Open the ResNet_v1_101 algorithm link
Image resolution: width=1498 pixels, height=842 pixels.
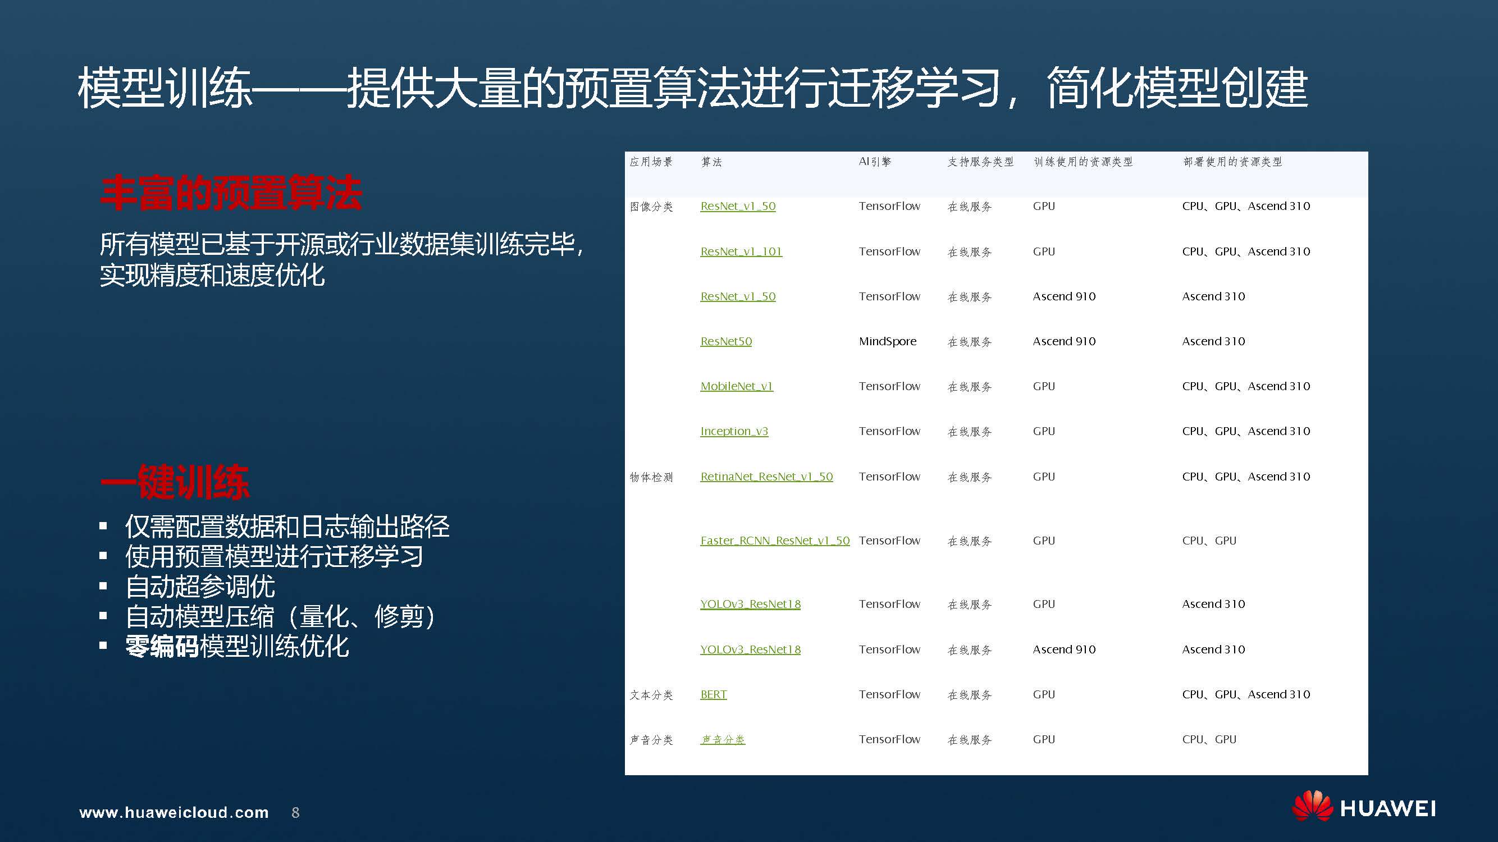point(741,251)
